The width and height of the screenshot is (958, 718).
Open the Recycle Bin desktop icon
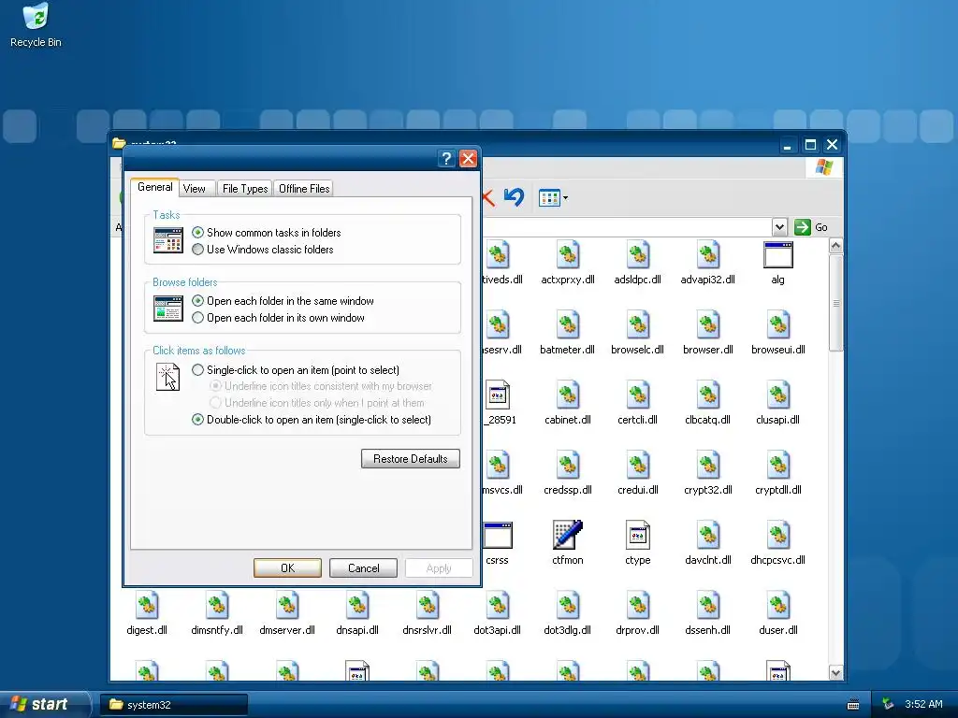[36, 25]
